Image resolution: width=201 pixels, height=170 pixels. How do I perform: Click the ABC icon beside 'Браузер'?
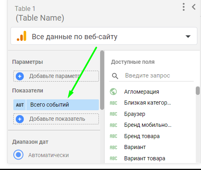point(113,114)
